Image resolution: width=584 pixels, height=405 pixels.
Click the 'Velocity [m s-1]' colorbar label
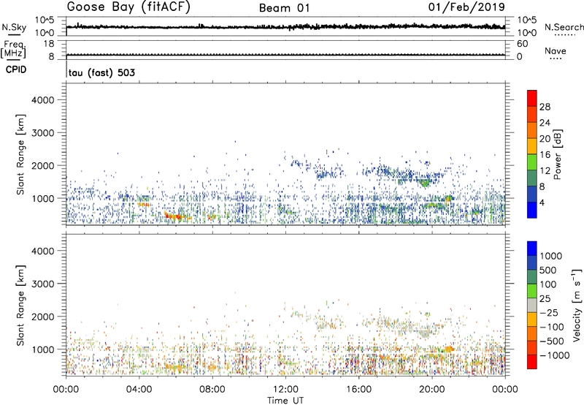coord(577,305)
